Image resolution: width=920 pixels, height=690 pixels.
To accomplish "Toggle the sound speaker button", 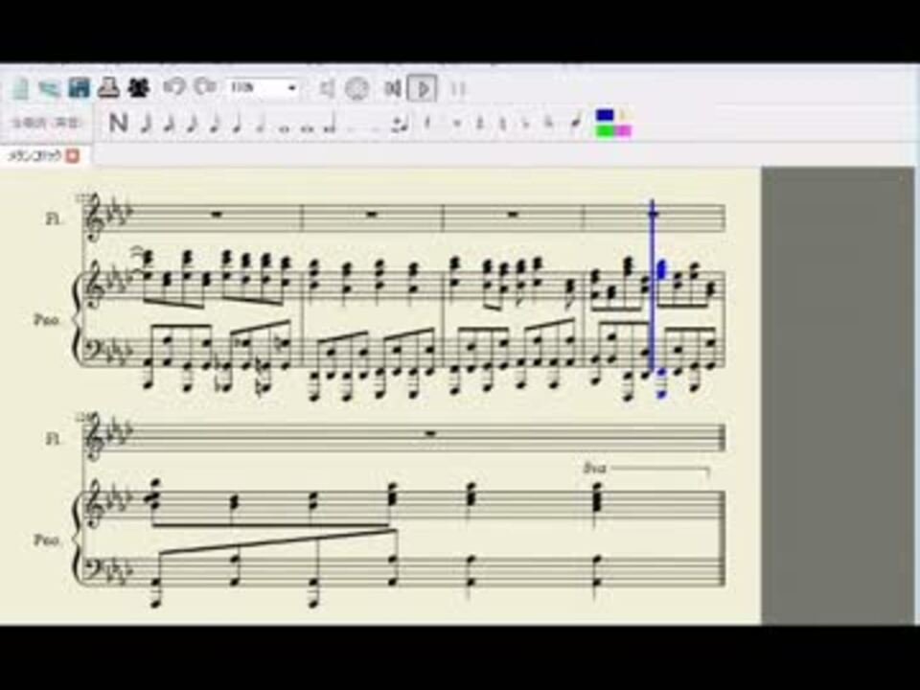I will (327, 89).
